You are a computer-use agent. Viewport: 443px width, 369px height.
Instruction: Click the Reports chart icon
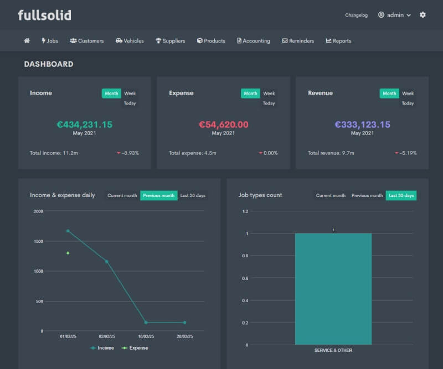tap(328, 40)
